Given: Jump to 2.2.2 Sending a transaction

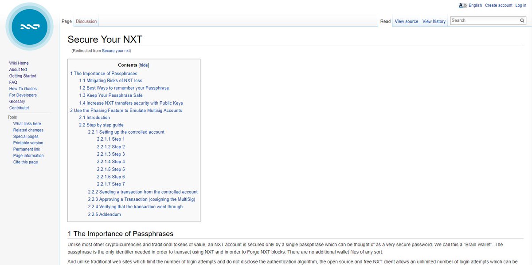Looking at the screenshot, I should [143, 192].
